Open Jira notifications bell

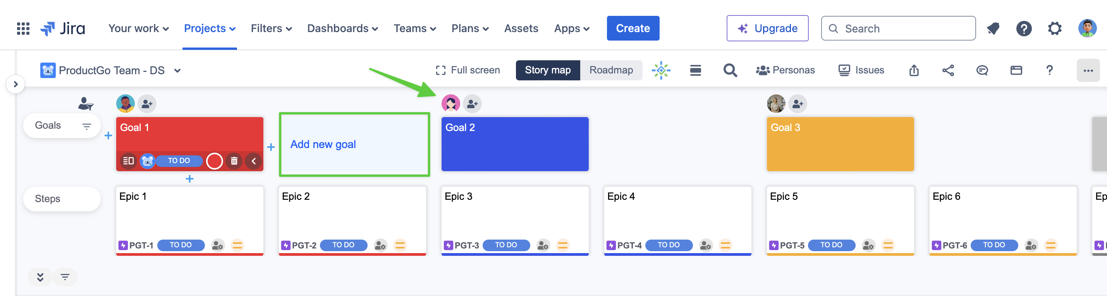(993, 29)
